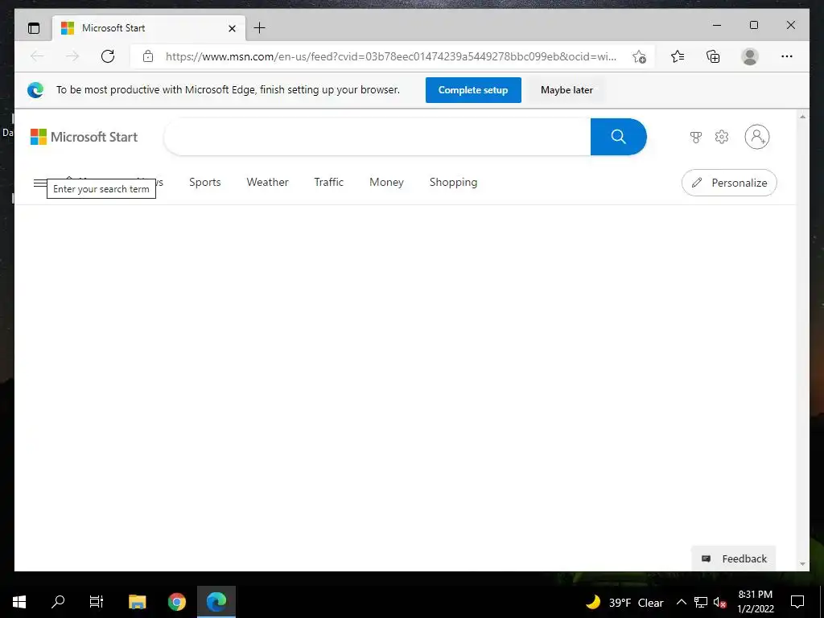Open the hamburger navigation menu
The height and width of the screenshot is (618, 824).
[x=40, y=183]
